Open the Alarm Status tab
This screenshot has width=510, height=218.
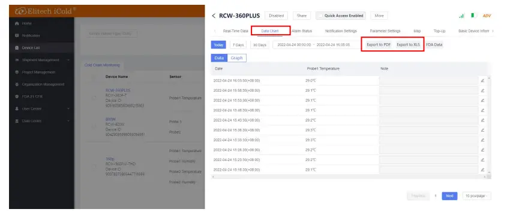pyautogui.click(x=302, y=31)
